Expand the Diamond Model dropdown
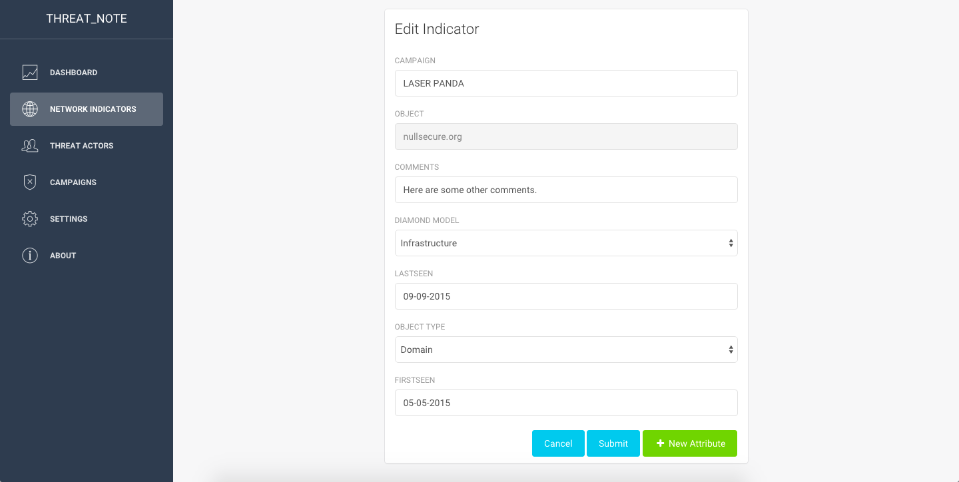The image size is (959, 482). pyautogui.click(x=566, y=243)
